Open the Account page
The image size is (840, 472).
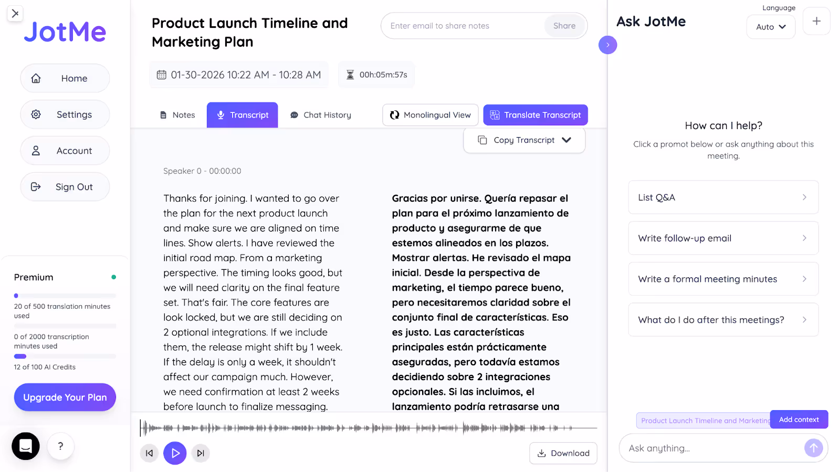pyautogui.click(x=65, y=151)
